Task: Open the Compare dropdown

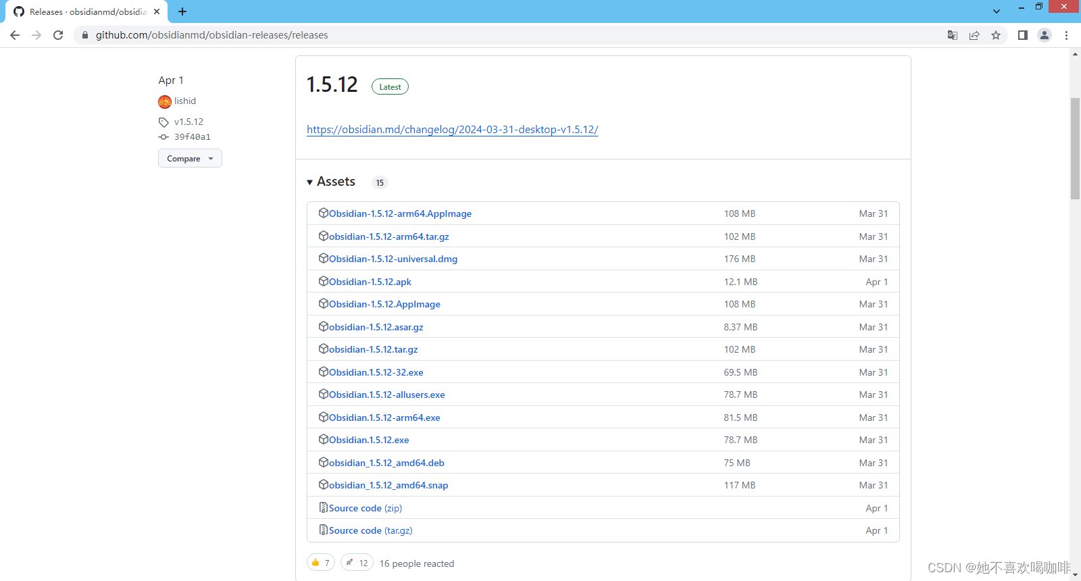Action: tap(190, 158)
